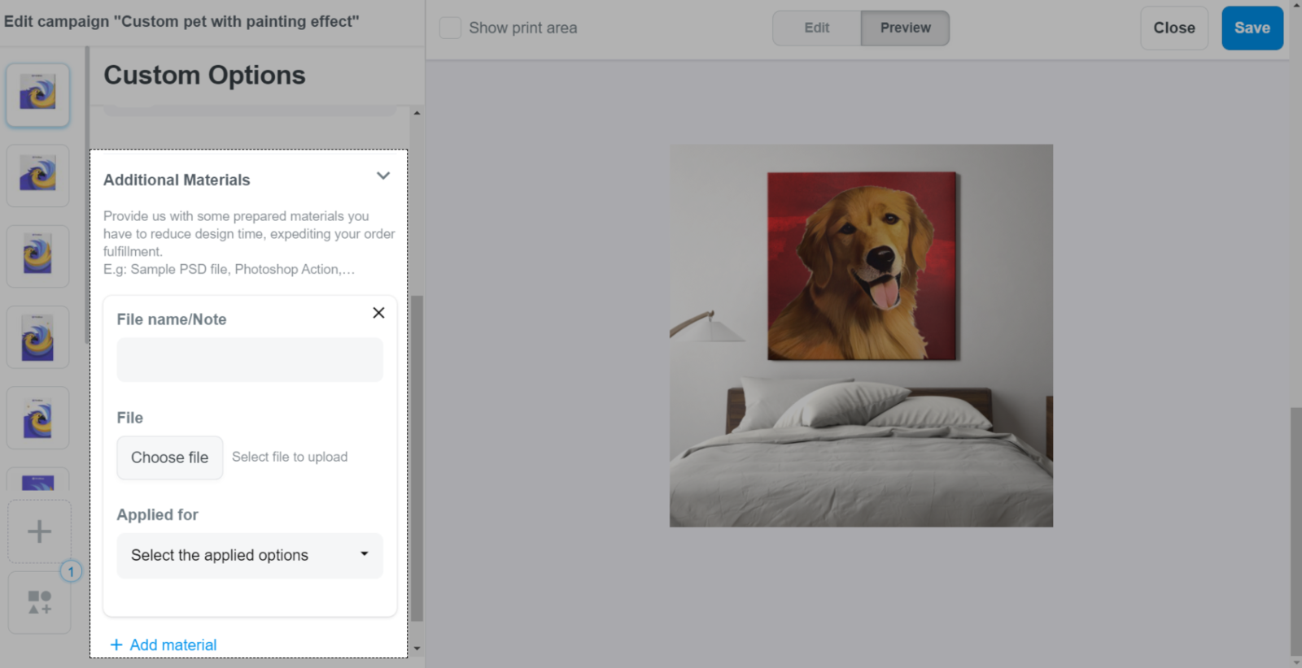The height and width of the screenshot is (668, 1302).
Task: Select the first mockup thumbnail
Action: pos(37,95)
